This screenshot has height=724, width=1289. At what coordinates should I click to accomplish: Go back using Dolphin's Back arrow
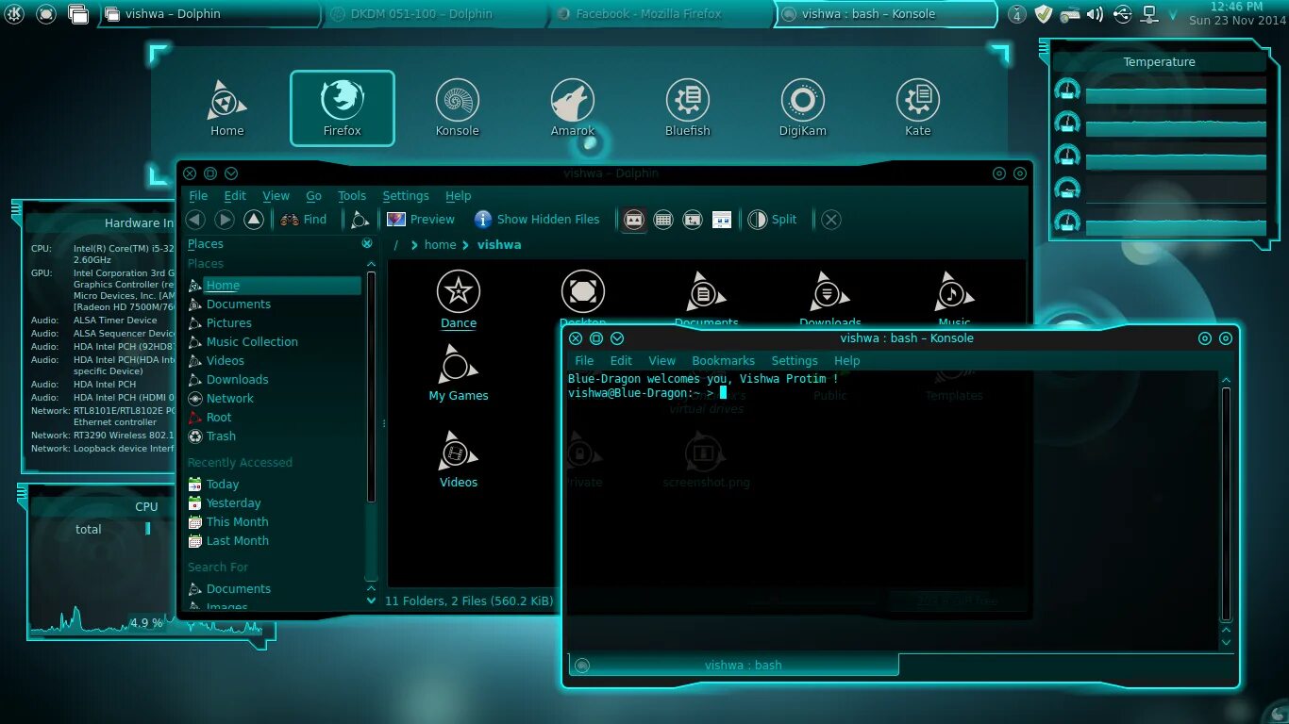click(195, 220)
